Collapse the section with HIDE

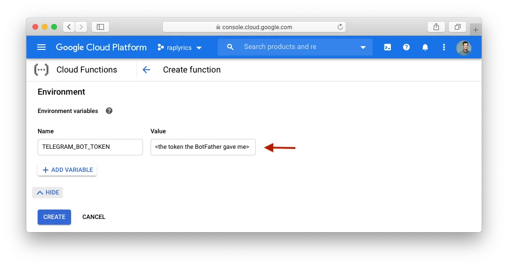[48, 193]
